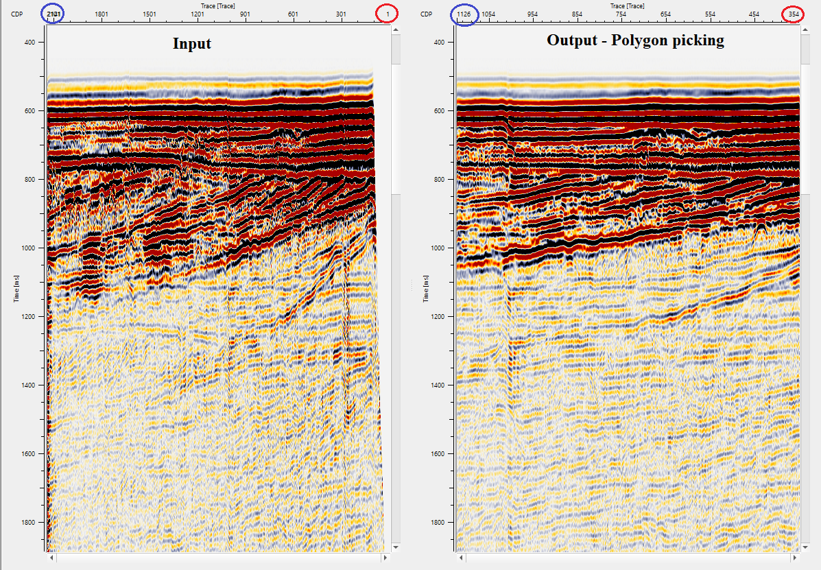821x570 pixels.
Task: Click the Output panel's horizontal scrollbar track
Action: [628, 559]
